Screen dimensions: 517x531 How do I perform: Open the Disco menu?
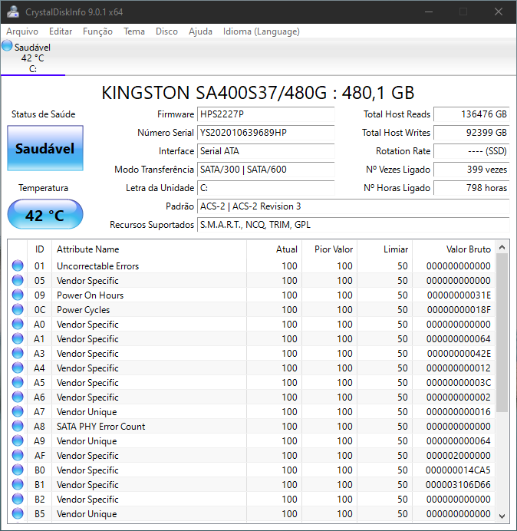click(x=166, y=31)
